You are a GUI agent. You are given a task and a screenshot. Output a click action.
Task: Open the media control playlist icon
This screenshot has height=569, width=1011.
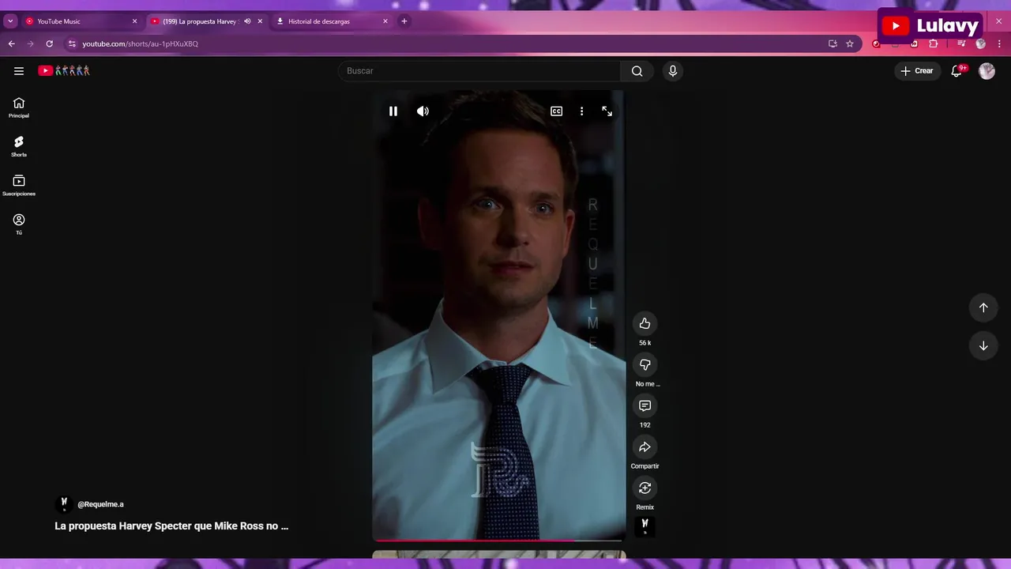tap(961, 43)
